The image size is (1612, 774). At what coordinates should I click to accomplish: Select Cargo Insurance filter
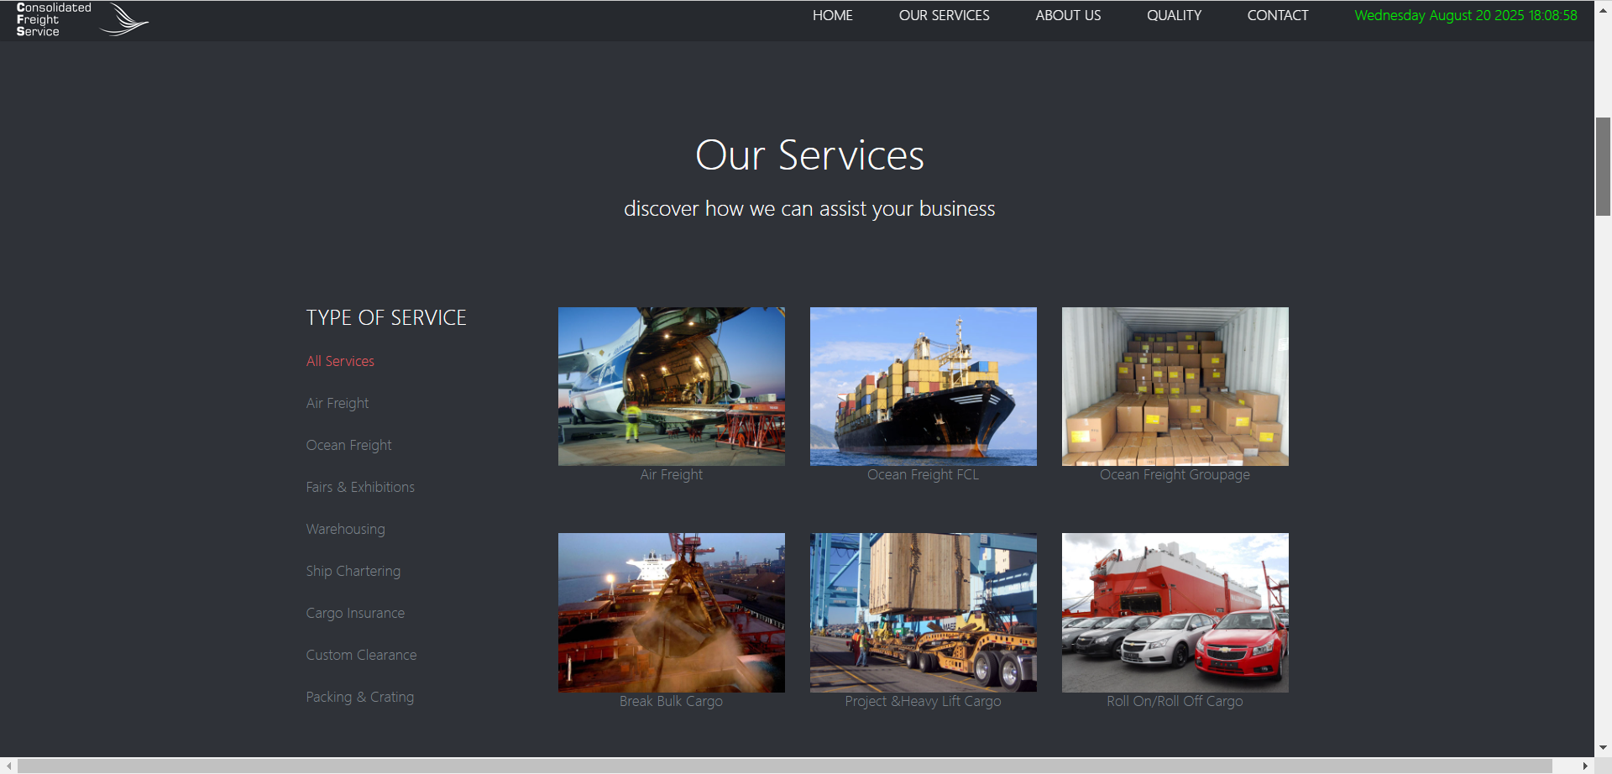tap(355, 613)
